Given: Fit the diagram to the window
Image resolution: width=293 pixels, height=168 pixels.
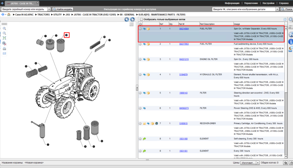Looking at the screenshot, I should click(4, 38).
